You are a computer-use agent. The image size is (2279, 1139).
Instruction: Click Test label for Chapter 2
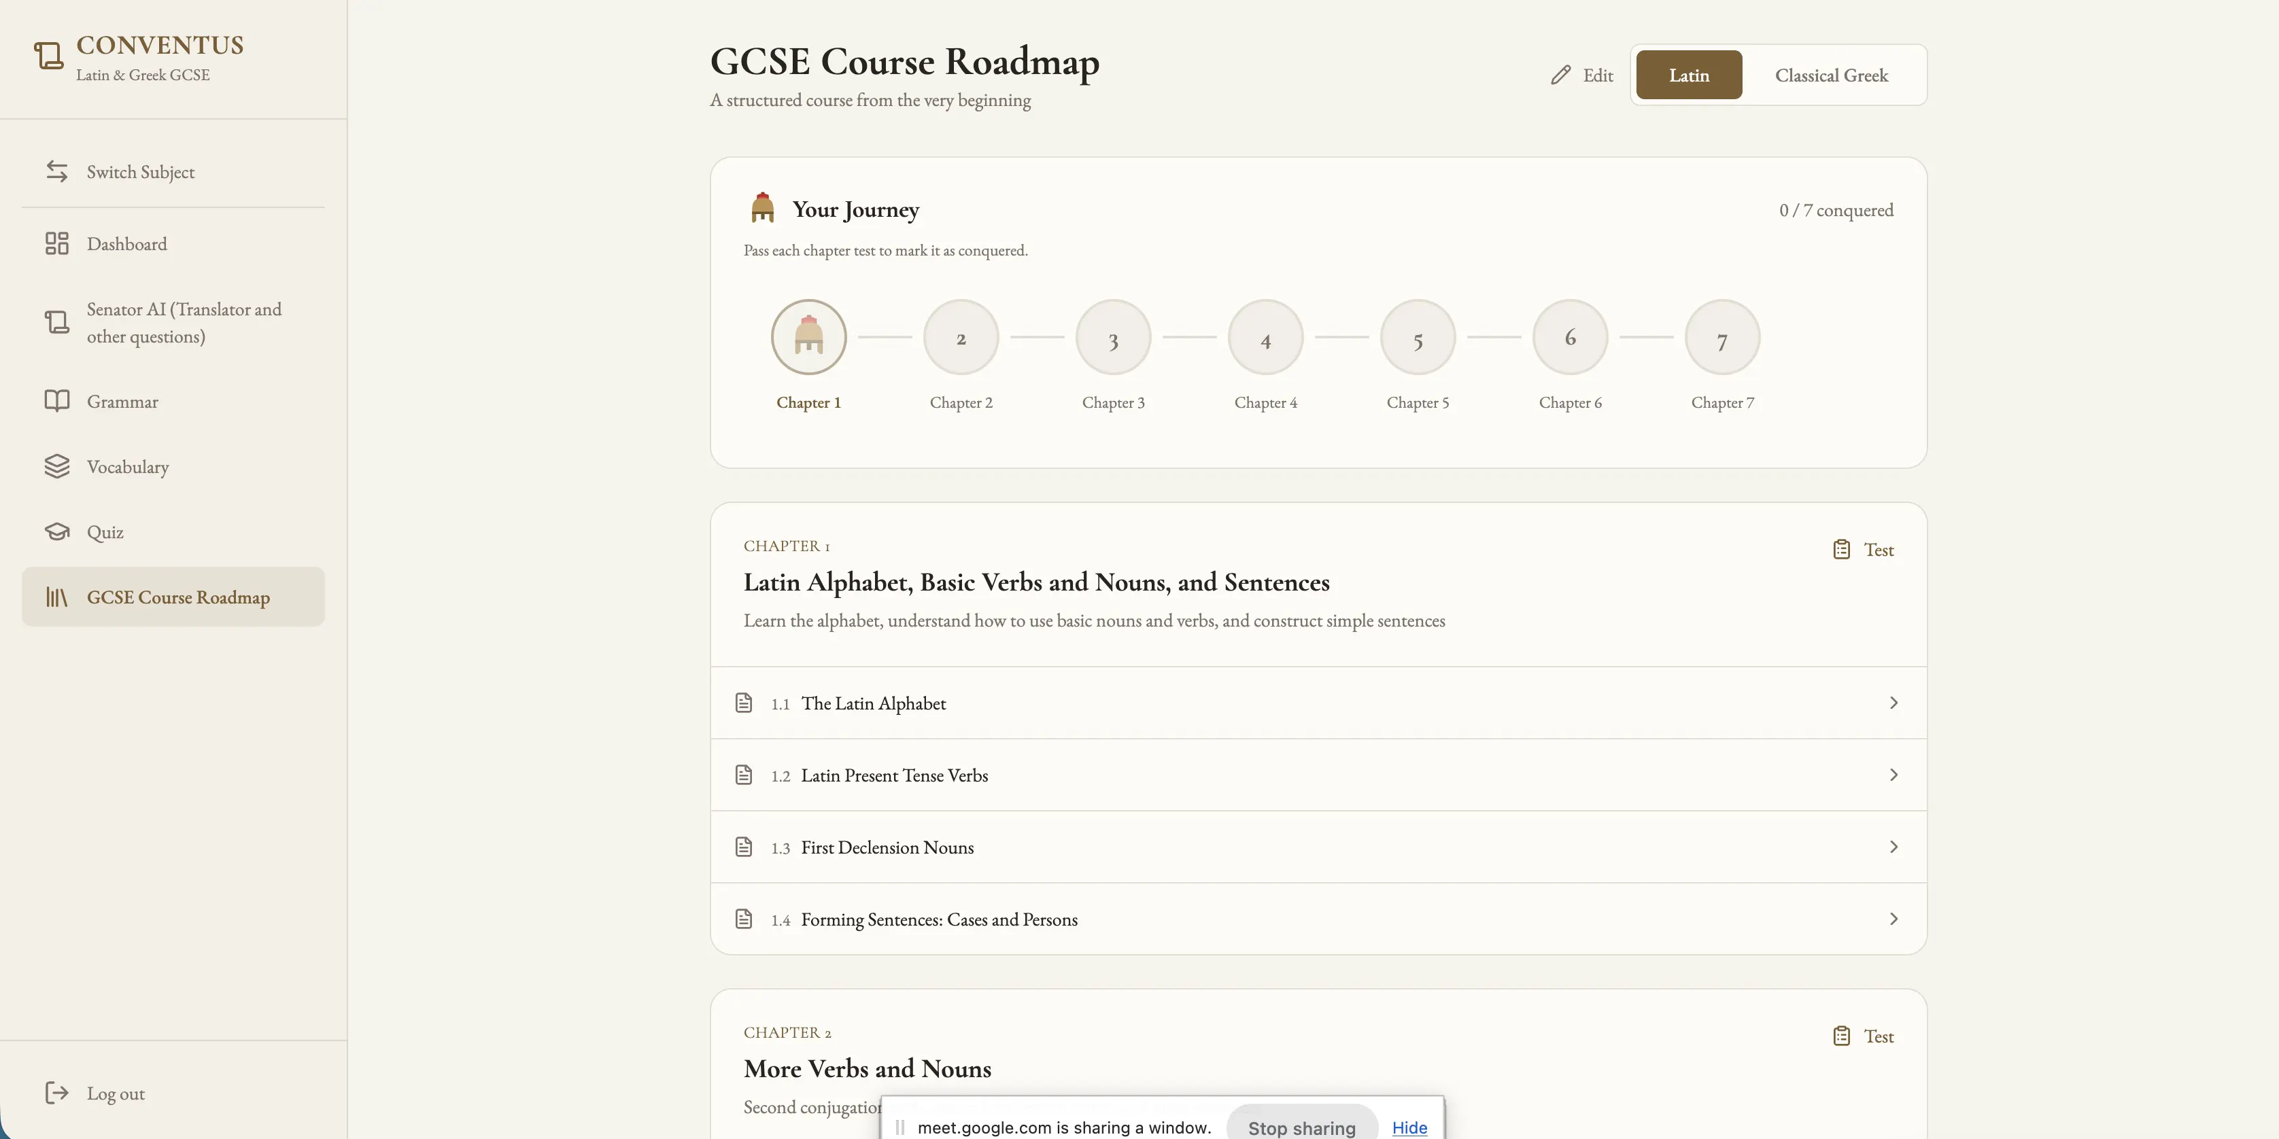pos(1879,1036)
